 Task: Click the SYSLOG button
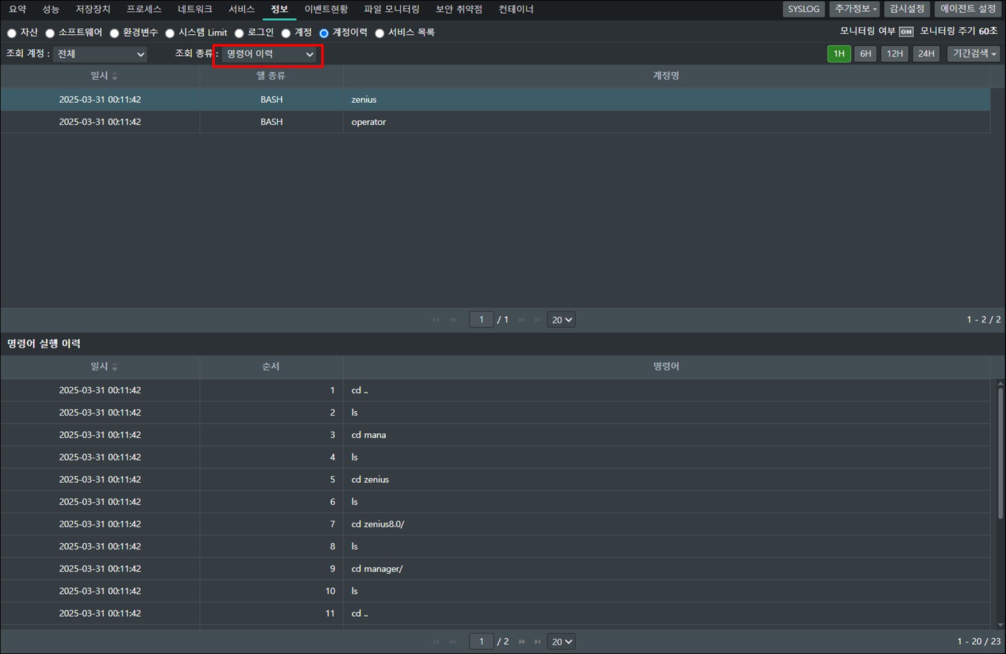(x=803, y=9)
